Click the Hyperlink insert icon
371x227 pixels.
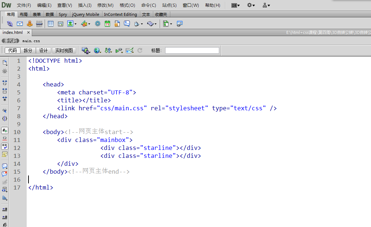[x=10, y=24]
